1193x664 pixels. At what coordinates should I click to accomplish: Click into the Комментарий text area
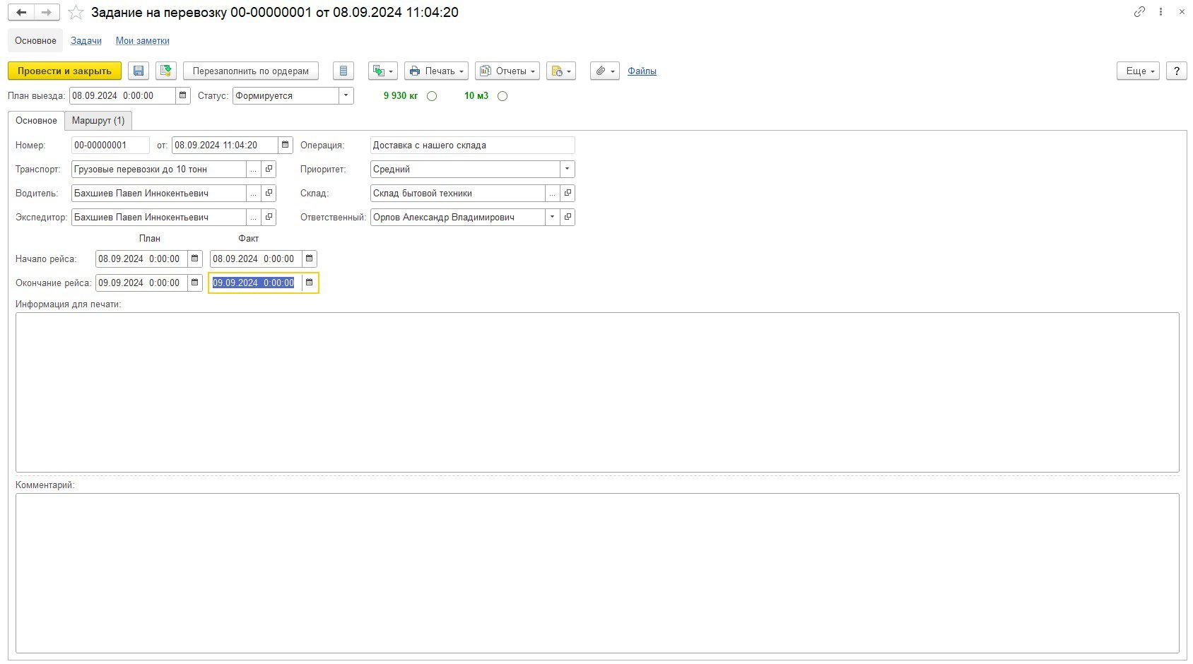point(596,572)
